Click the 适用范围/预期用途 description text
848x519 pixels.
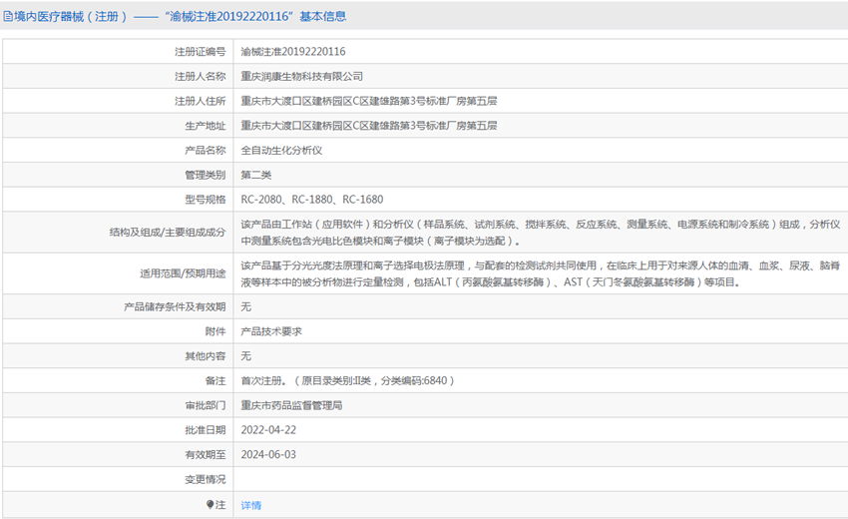[539, 273]
